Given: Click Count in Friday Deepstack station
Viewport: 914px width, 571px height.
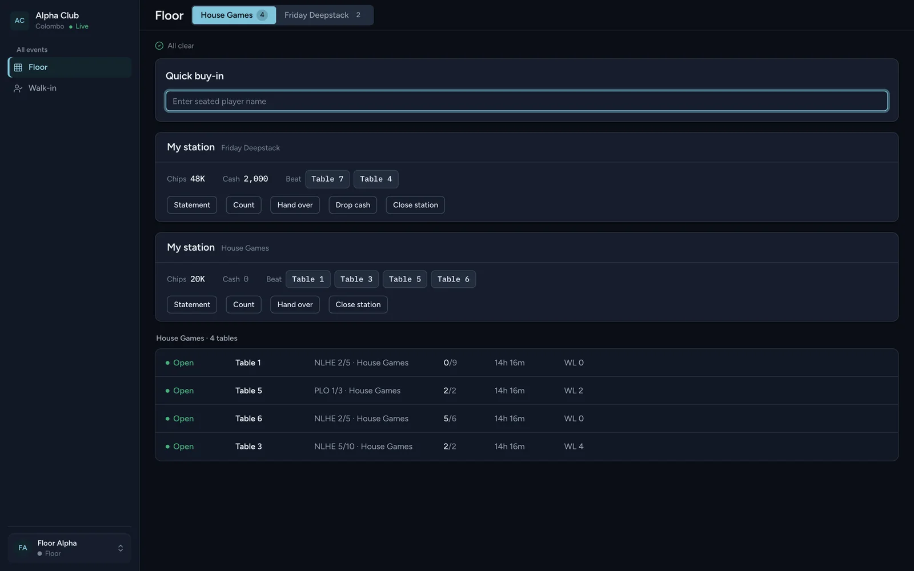Looking at the screenshot, I should (244, 205).
